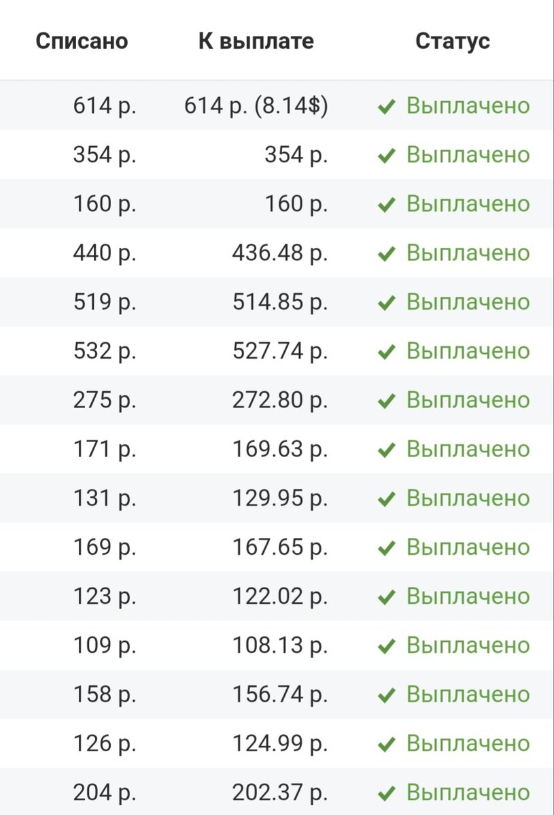Click the 126 р. written-off cell

coord(105,744)
